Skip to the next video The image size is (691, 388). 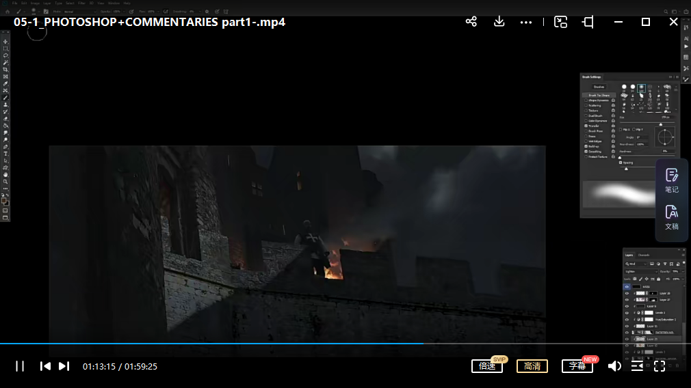(x=64, y=366)
